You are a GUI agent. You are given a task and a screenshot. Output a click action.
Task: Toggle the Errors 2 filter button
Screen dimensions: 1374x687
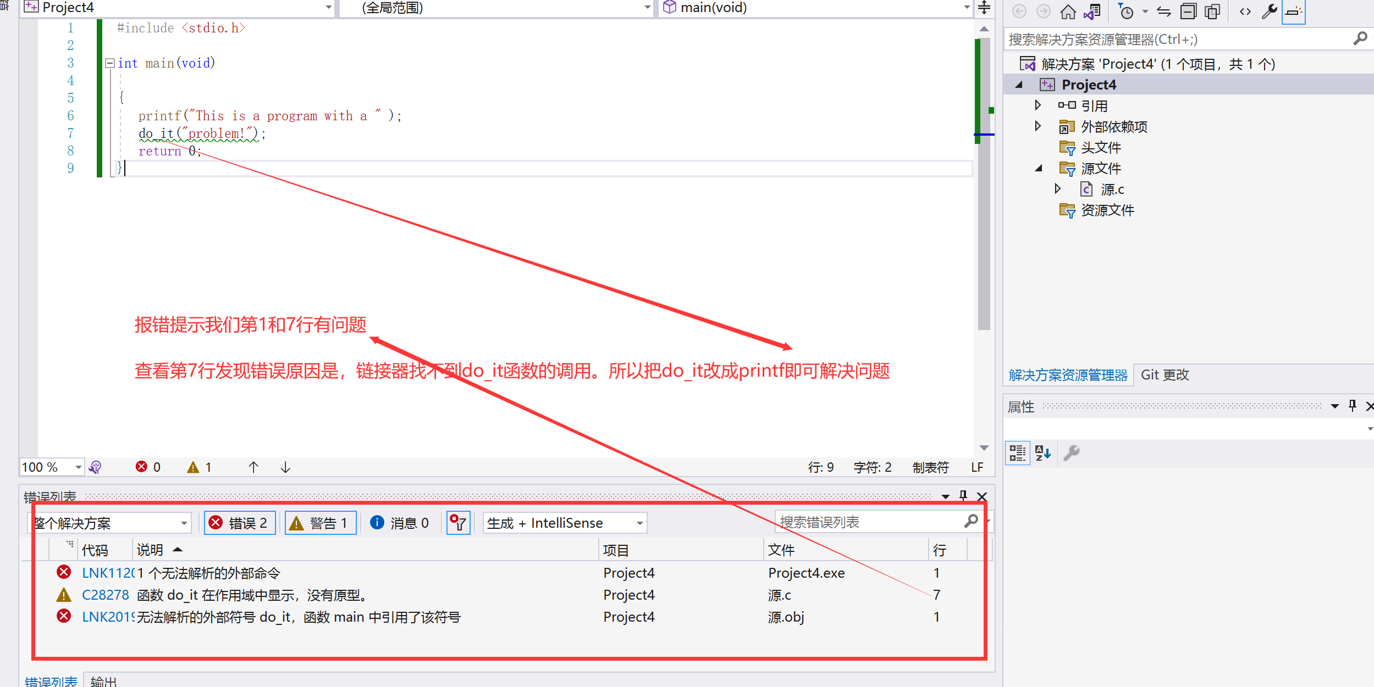click(x=240, y=523)
